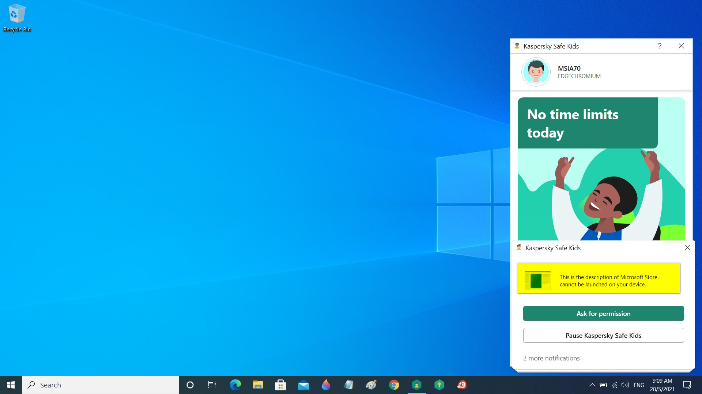Open the Microsoft Store taskbar icon

point(280,385)
